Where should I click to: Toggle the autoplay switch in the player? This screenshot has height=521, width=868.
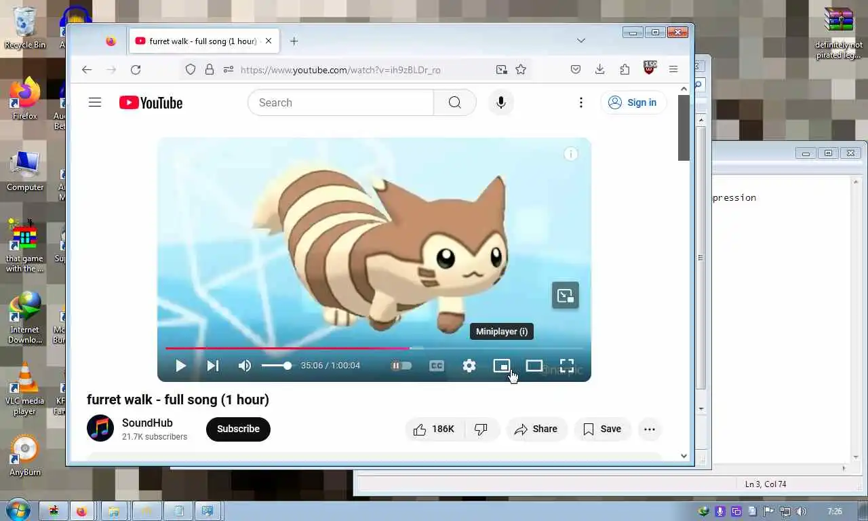[401, 366]
